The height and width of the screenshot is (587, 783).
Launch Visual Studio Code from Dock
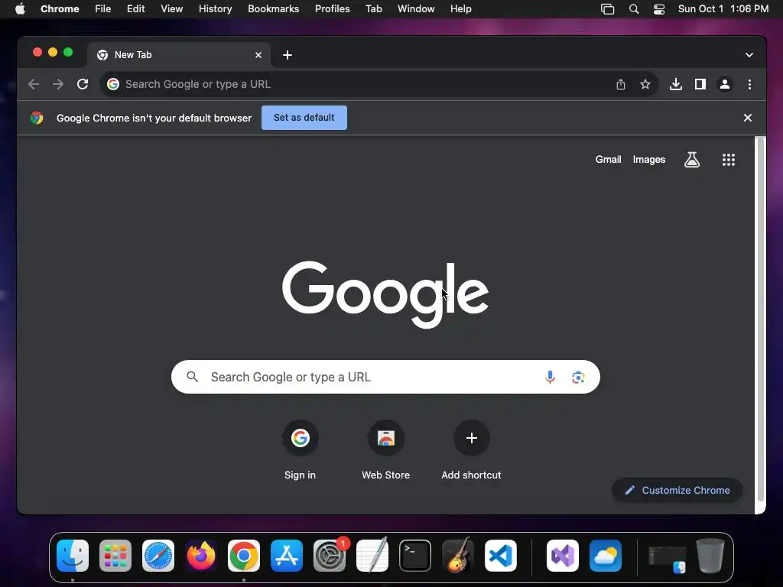point(501,556)
